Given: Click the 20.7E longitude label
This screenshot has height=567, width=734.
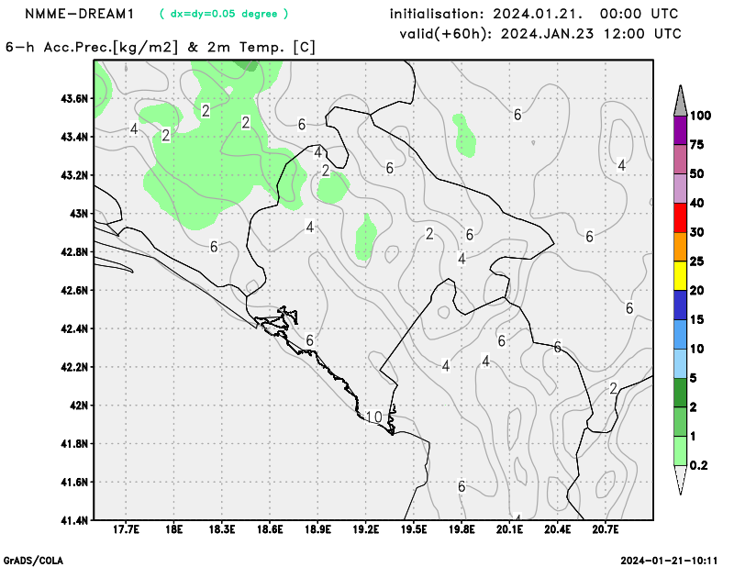Looking at the screenshot, I should [606, 529].
